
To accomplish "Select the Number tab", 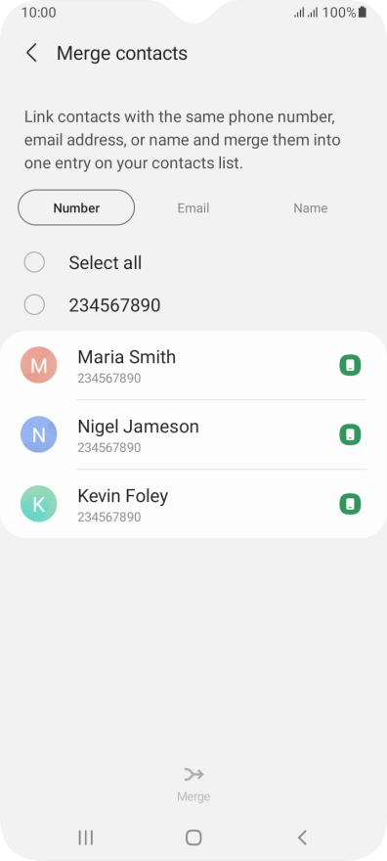I will [76, 207].
